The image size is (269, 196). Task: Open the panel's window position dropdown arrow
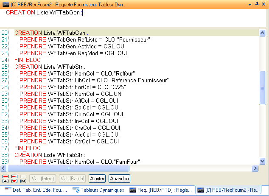[249, 4]
